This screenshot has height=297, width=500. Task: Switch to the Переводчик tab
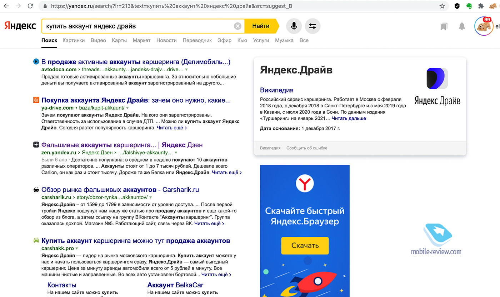pyautogui.click(x=197, y=40)
